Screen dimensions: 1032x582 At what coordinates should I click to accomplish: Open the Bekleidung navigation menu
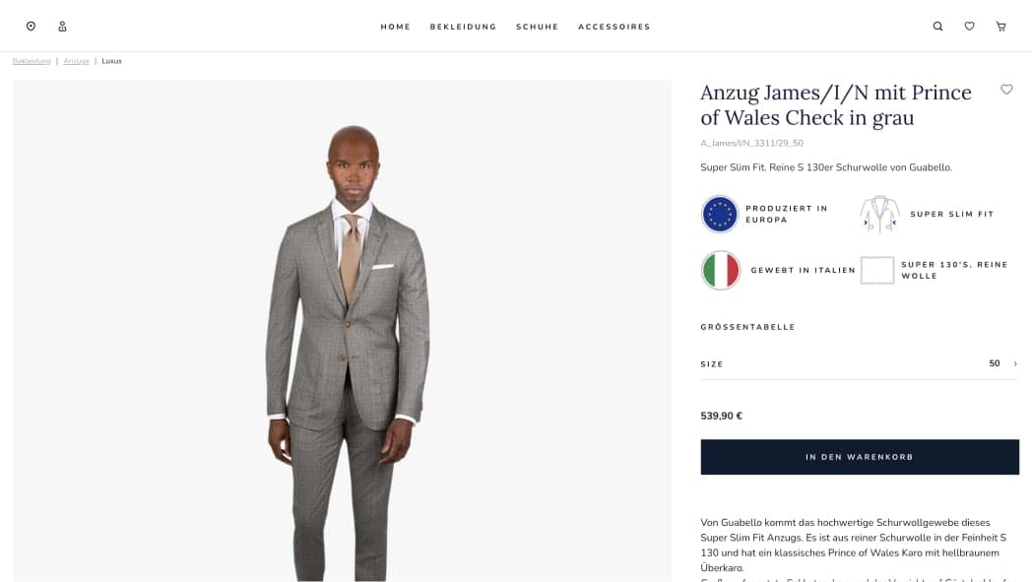463,27
